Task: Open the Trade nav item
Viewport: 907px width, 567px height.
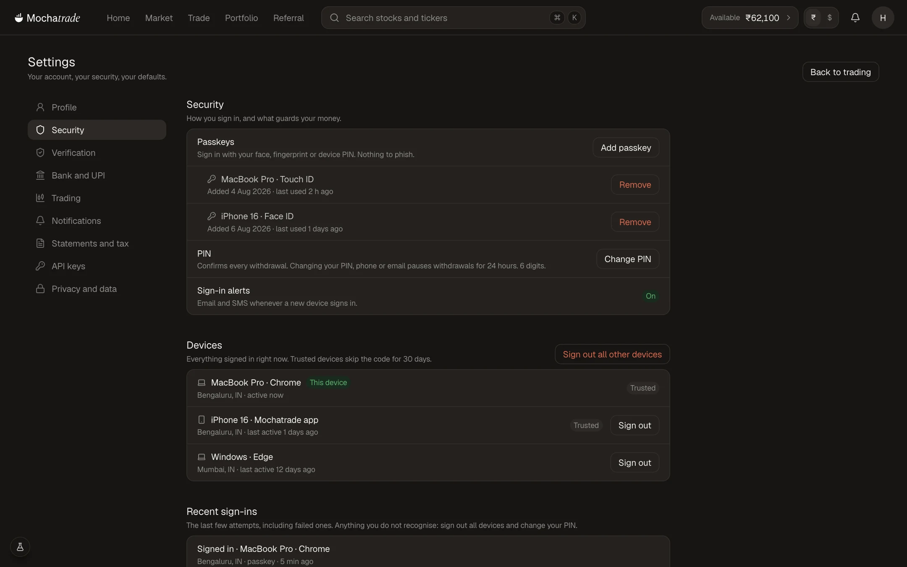Action: pyautogui.click(x=199, y=18)
